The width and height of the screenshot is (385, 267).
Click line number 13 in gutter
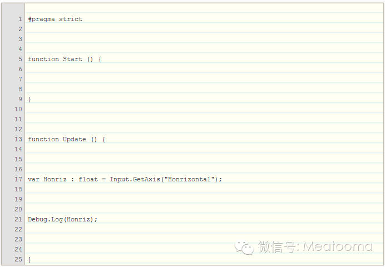[18, 139]
